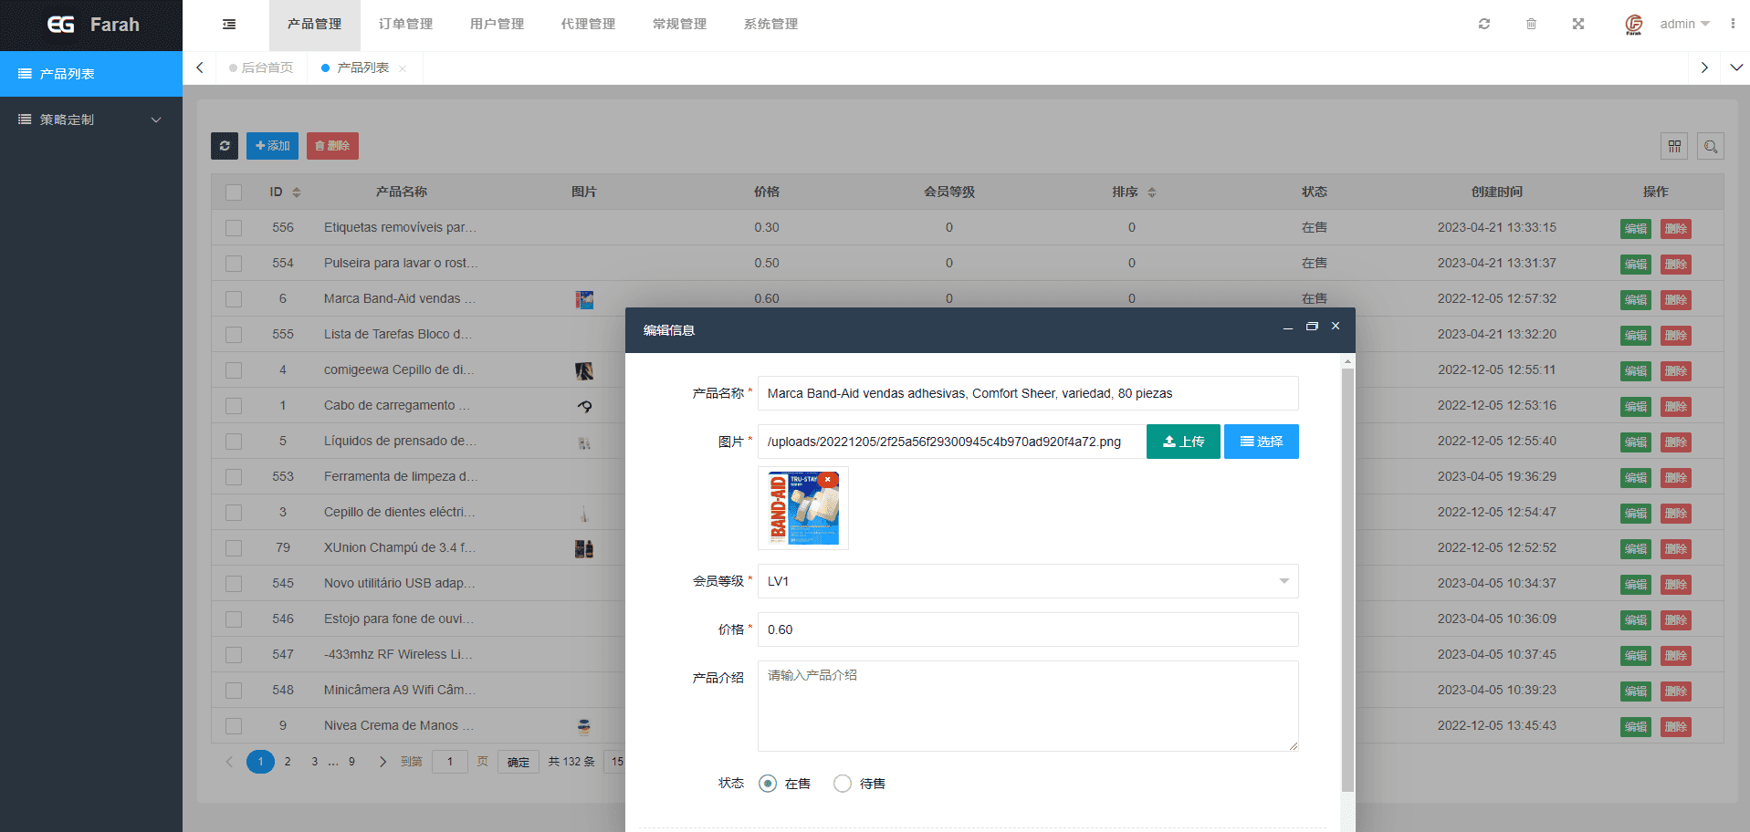
Task: Check the box for product ID 556
Action: coord(234,228)
